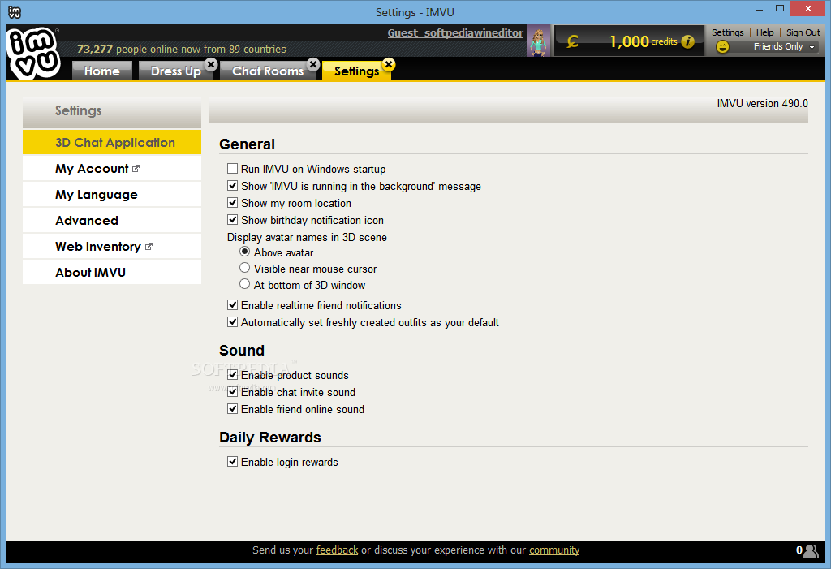
Task: Minimize the IMVU window
Action: (759, 10)
